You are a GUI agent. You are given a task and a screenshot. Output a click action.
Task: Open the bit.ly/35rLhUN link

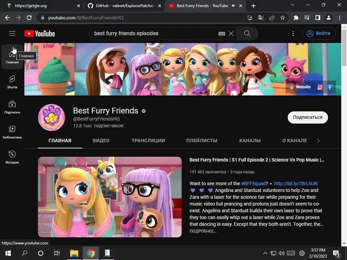coord(295,183)
